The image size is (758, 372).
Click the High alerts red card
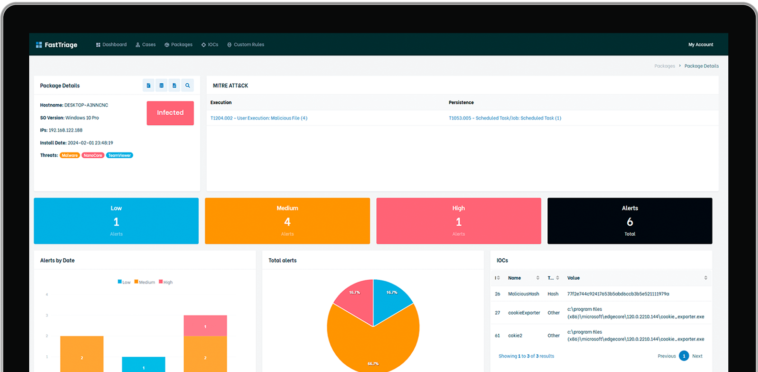click(459, 221)
